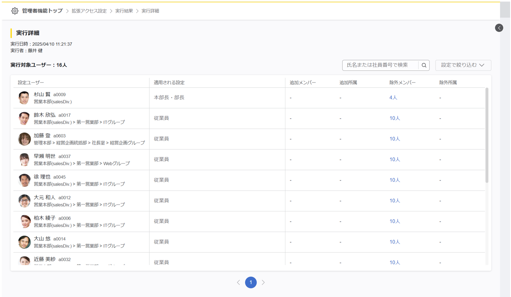Click 実行詳細 breadcrumb item
This screenshot has height=297, width=511.
(x=150, y=11)
